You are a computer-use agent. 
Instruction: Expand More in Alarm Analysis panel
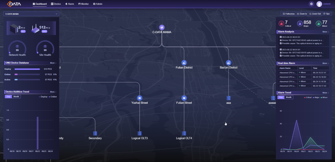325,32
